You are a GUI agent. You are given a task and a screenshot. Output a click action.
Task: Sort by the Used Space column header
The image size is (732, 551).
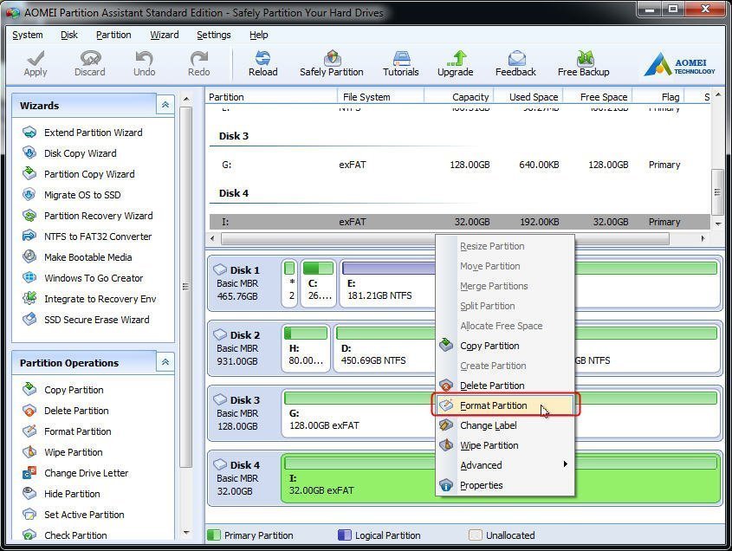click(x=528, y=97)
